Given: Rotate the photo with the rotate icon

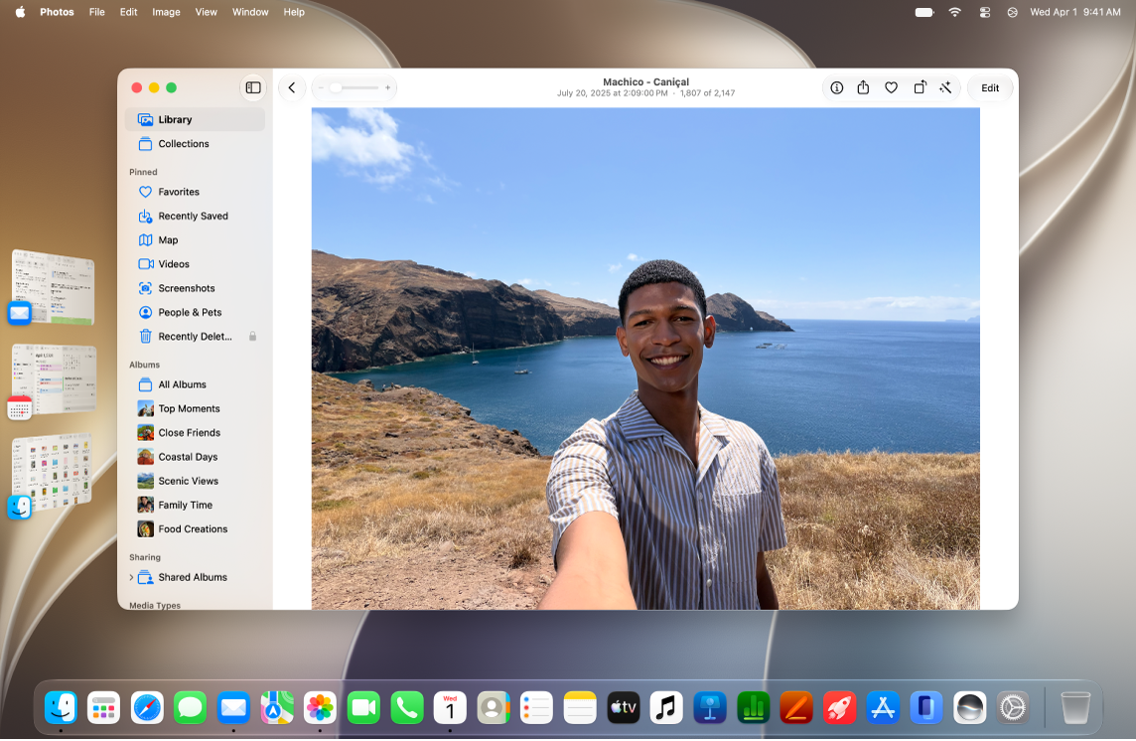Looking at the screenshot, I should click(x=920, y=87).
